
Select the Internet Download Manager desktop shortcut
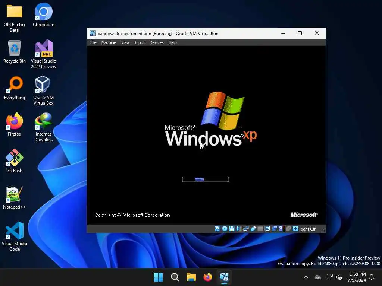pyautogui.click(x=44, y=127)
